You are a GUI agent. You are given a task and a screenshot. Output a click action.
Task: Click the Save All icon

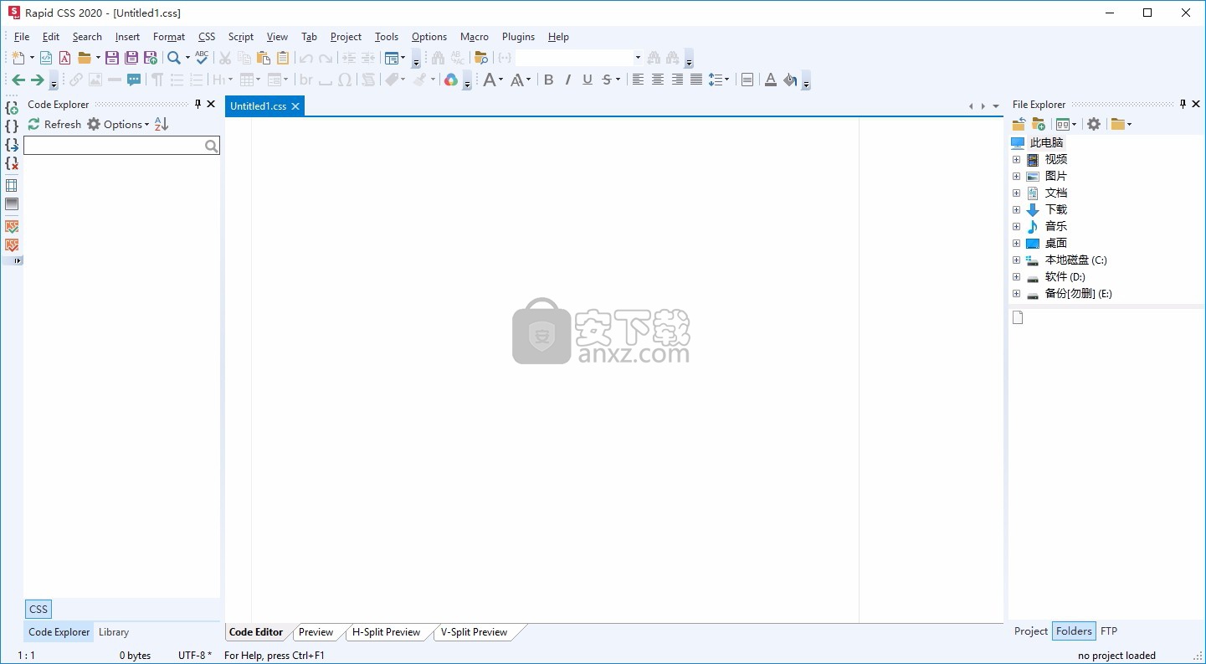131,58
